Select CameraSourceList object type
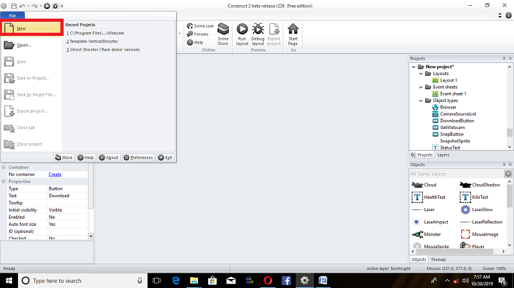514x288 pixels. (454, 114)
